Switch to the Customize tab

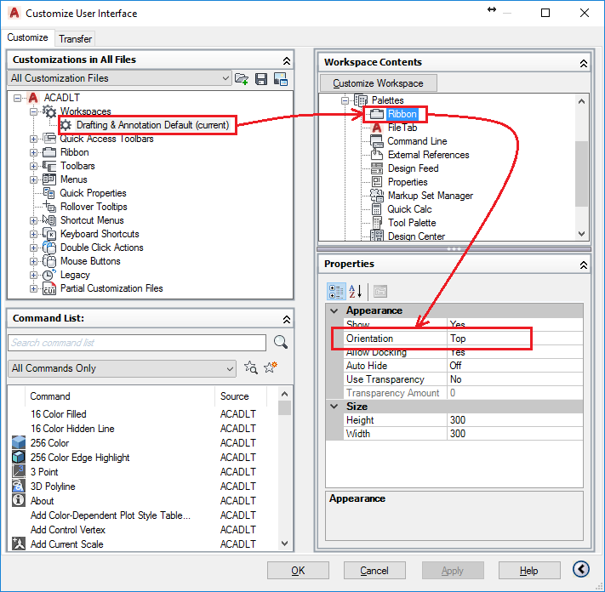(x=27, y=37)
